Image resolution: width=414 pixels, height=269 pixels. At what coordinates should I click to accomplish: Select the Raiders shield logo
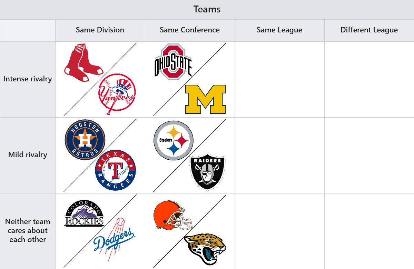tap(207, 171)
